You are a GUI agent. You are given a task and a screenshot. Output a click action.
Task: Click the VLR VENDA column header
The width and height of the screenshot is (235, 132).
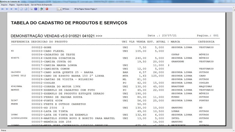[x=137, y=42]
